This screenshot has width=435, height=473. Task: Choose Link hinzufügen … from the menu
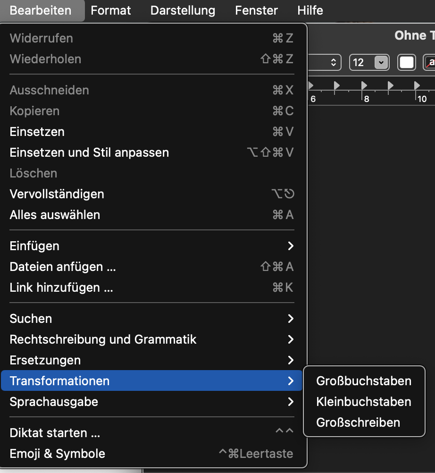[61, 287]
